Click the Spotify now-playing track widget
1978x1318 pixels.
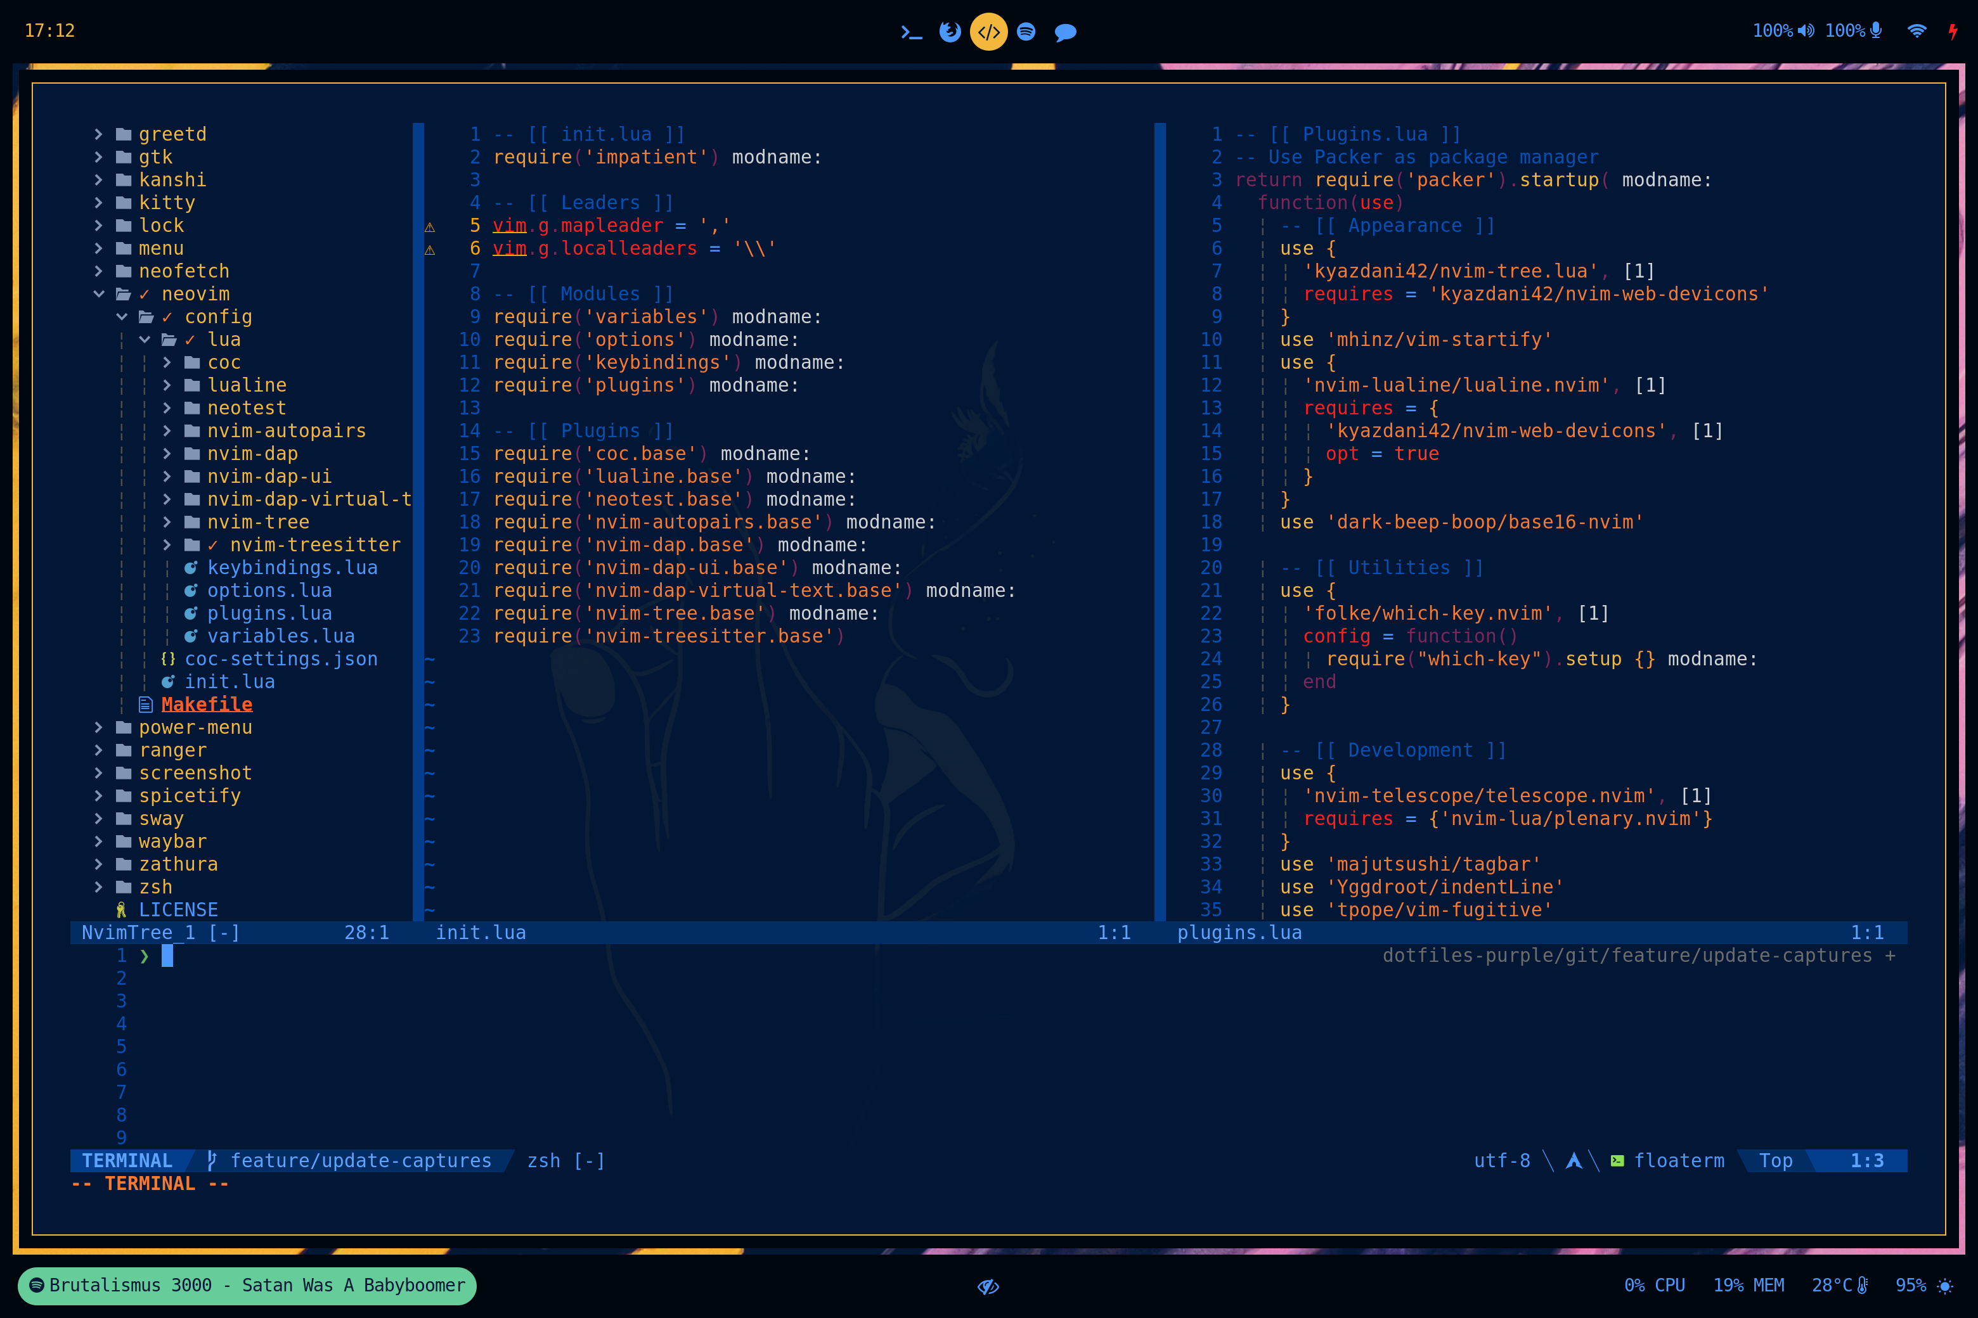click(x=247, y=1285)
